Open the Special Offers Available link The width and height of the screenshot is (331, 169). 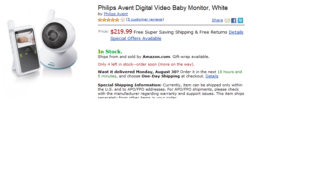(x=136, y=39)
